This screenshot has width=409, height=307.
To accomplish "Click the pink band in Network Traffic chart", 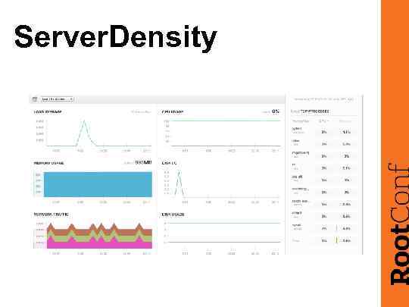I will (99, 244).
